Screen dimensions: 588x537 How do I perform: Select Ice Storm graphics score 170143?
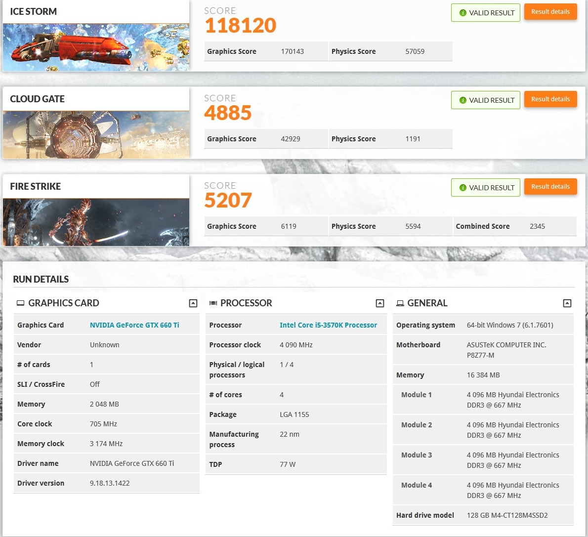pos(292,51)
